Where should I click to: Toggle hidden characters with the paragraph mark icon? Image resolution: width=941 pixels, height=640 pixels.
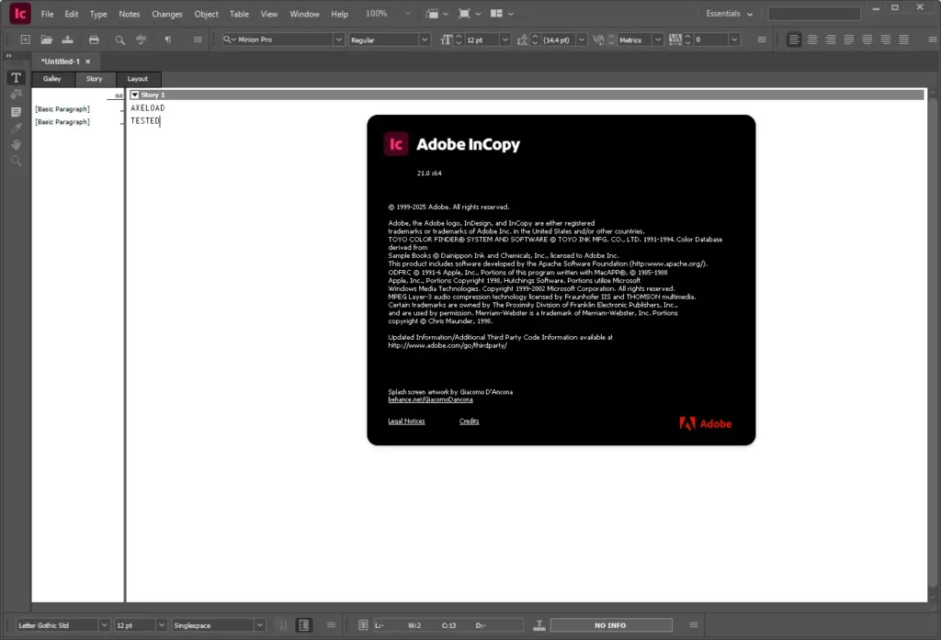(167, 39)
